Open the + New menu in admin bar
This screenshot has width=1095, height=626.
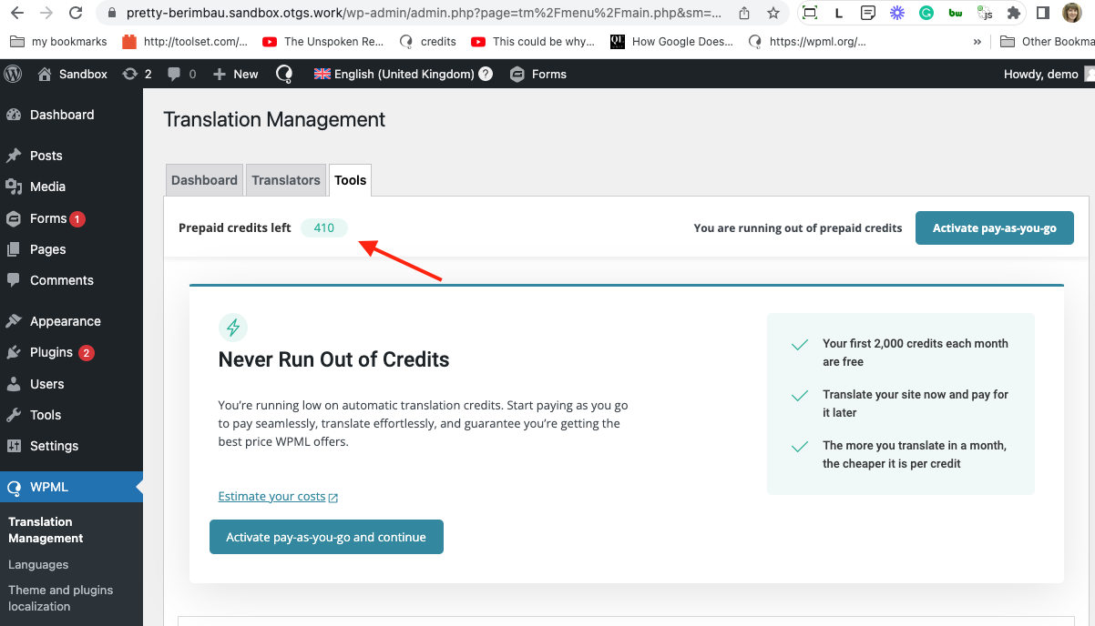click(x=236, y=74)
